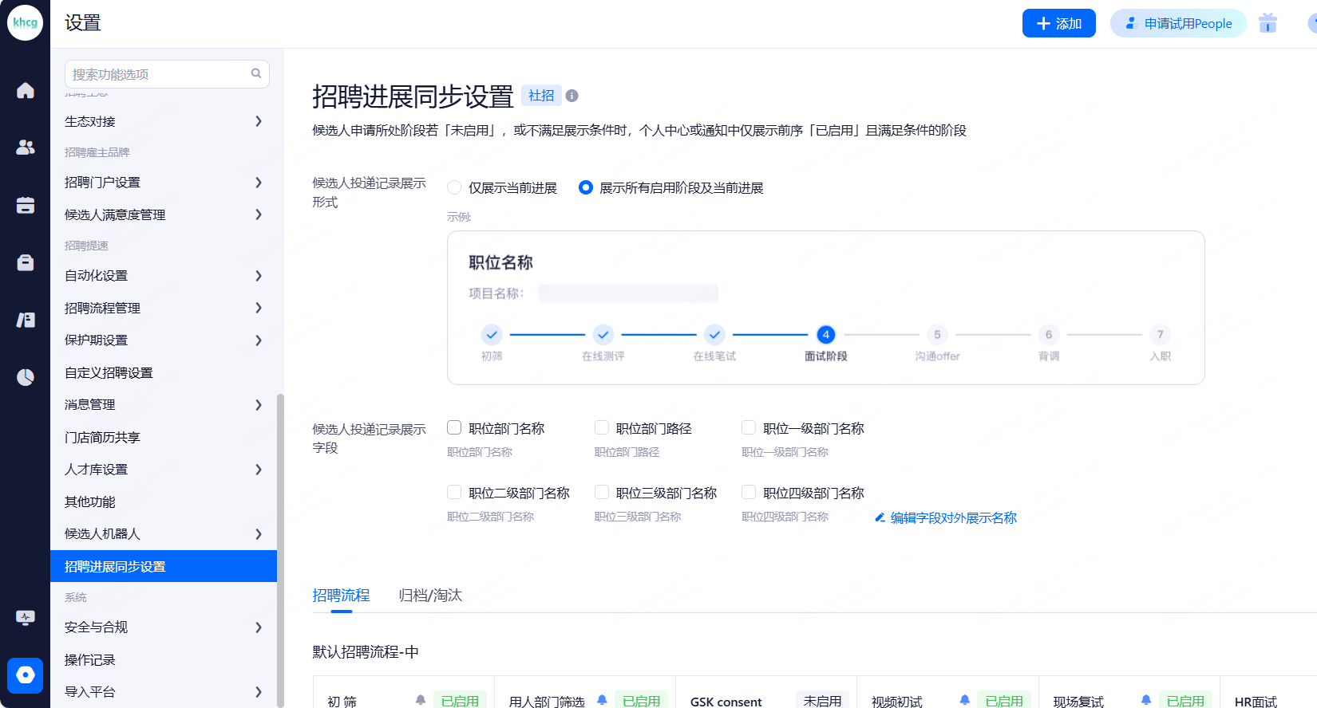Click the info icon beside 社招 tag
The image size is (1317, 708).
(571, 96)
